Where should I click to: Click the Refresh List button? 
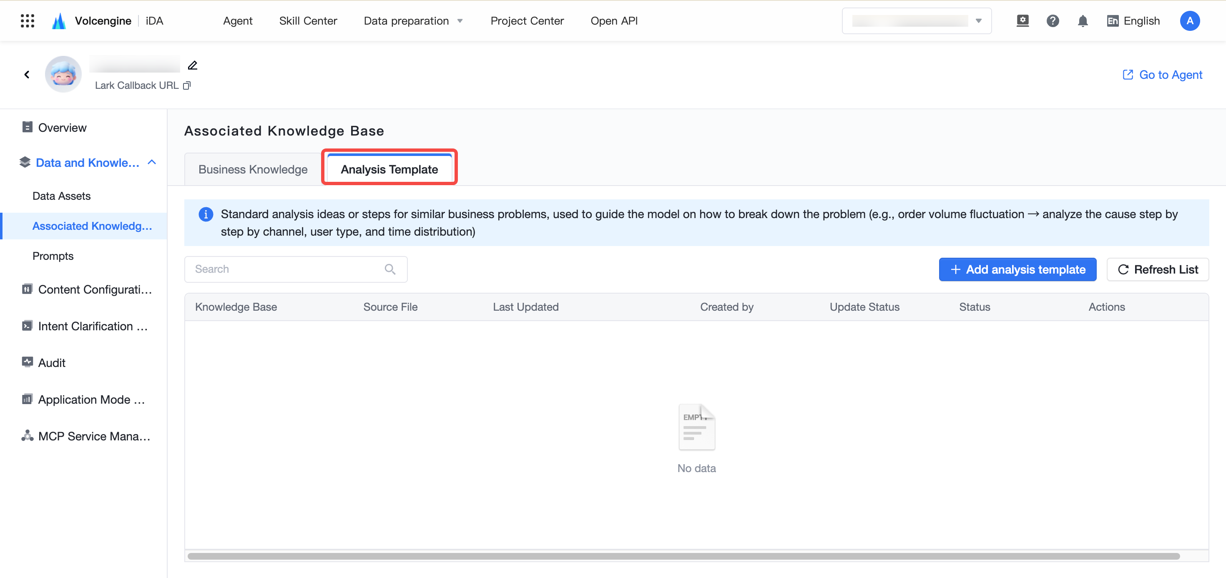1158,269
